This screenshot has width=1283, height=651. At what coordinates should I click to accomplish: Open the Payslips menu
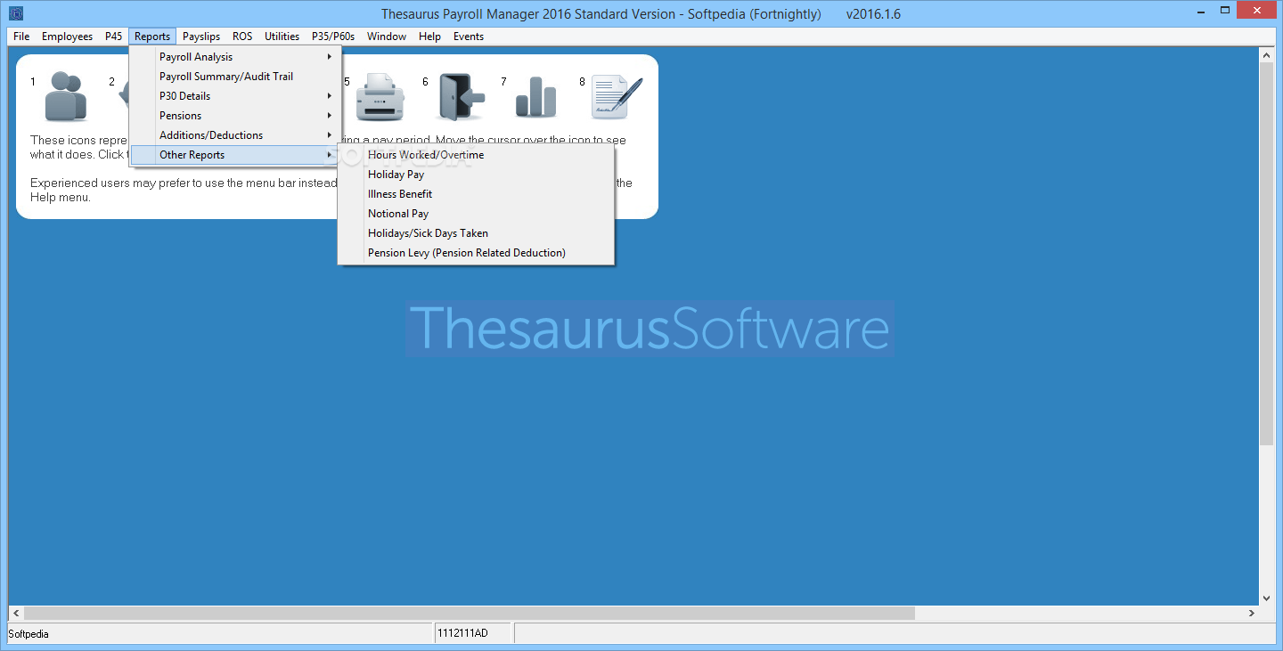coord(201,37)
